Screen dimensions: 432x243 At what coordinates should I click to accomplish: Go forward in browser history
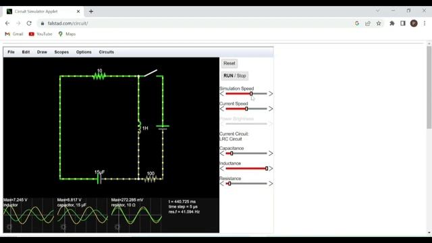point(18,24)
